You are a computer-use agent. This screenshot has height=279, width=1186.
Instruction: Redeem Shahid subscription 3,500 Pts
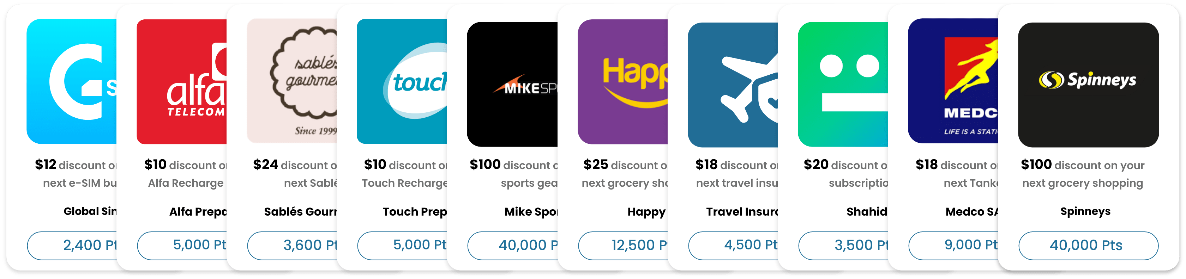843,246
